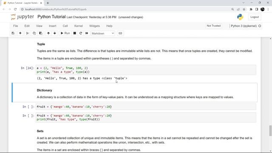Open the browser zoom magnifier icon
This screenshot has height=153, width=272.
[232, 9]
